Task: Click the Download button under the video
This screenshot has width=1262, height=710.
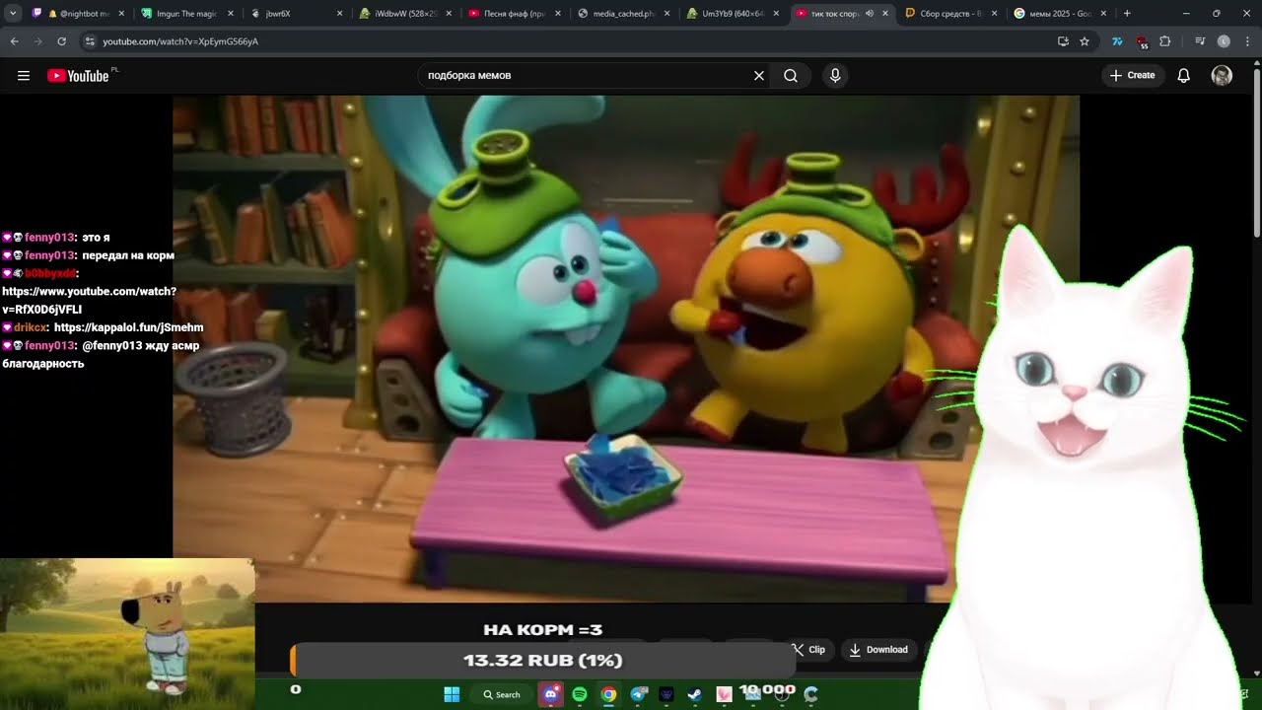Action: click(x=878, y=650)
